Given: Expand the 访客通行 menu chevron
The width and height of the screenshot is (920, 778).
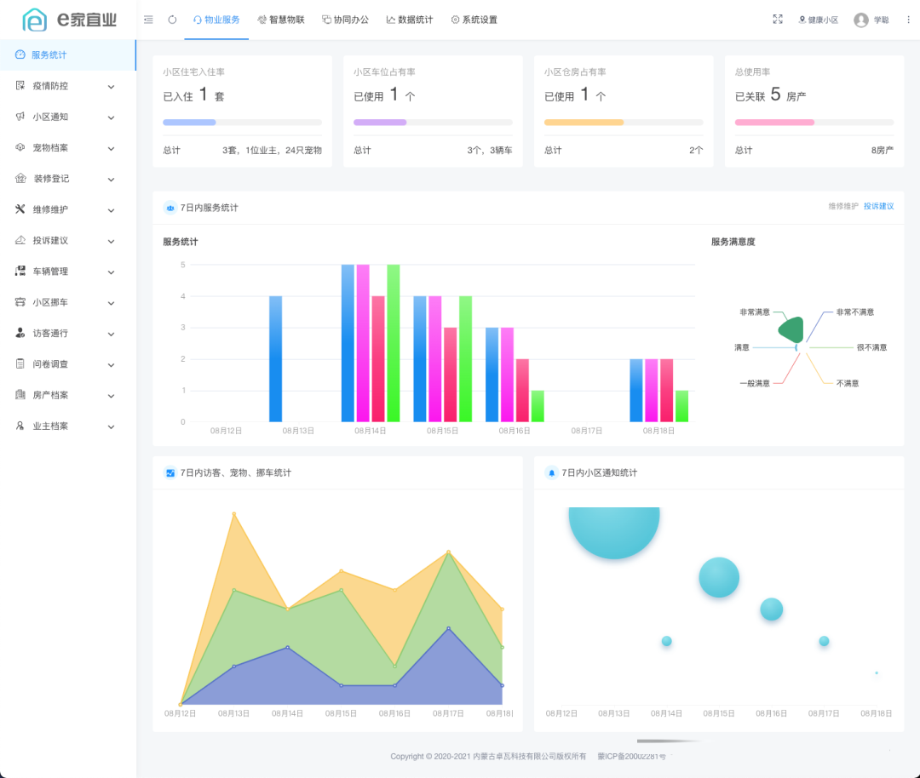Looking at the screenshot, I should tap(111, 335).
